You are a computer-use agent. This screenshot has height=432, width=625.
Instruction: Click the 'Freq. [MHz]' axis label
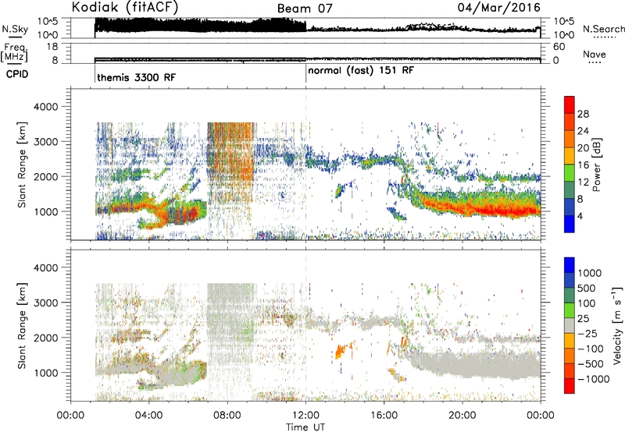click(14, 53)
